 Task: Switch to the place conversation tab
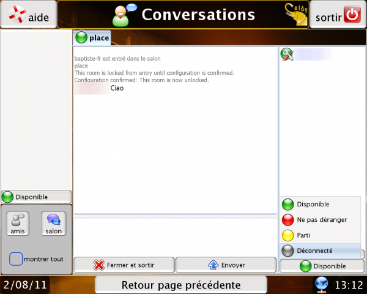(92, 38)
